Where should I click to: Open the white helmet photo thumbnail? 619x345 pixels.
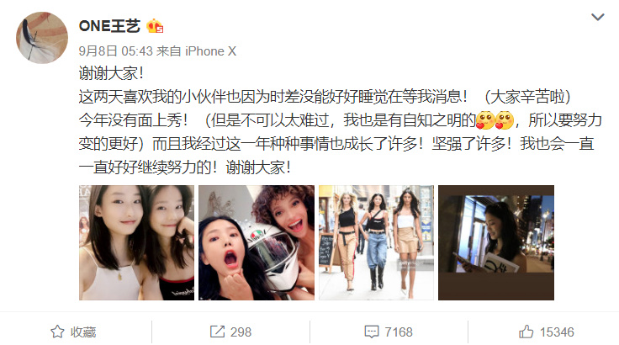coord(257,242)
